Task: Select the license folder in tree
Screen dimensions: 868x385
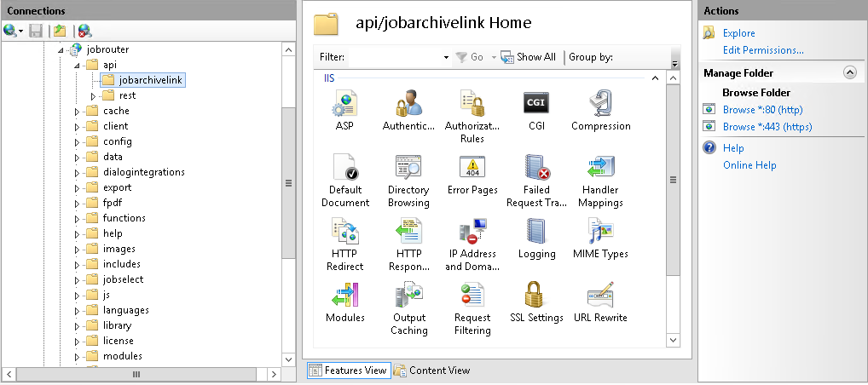Action: pos(118,341)
